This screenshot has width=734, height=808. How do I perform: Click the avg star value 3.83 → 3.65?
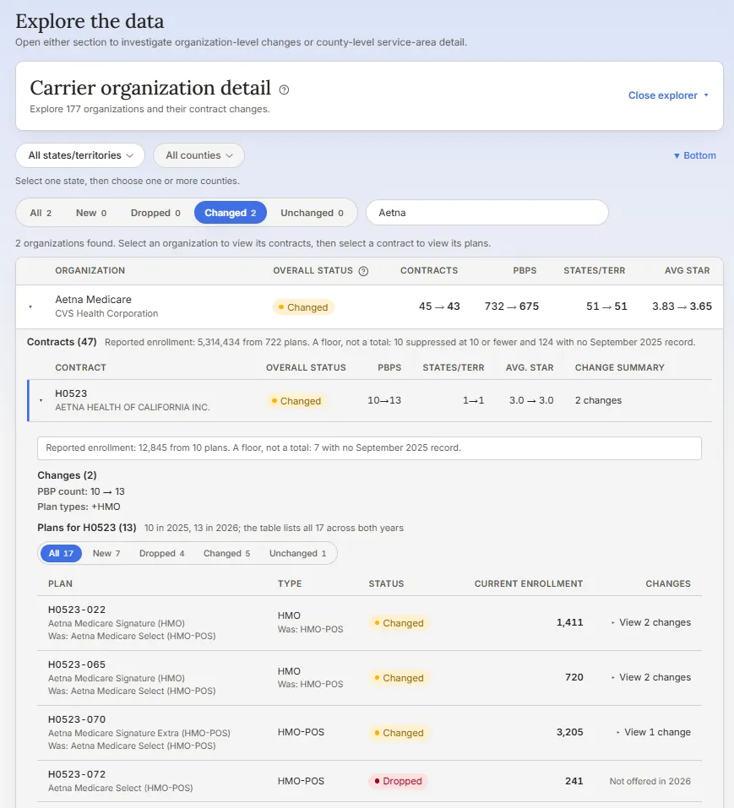[682, 306]
